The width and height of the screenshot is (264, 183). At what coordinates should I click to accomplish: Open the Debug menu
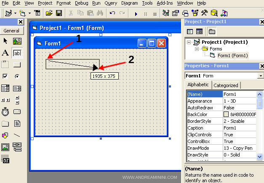83,3
